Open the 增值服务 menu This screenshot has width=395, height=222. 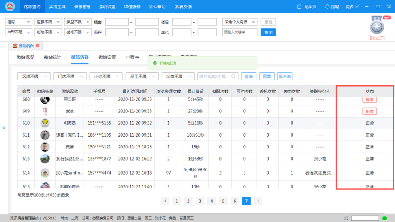(132, 7)
